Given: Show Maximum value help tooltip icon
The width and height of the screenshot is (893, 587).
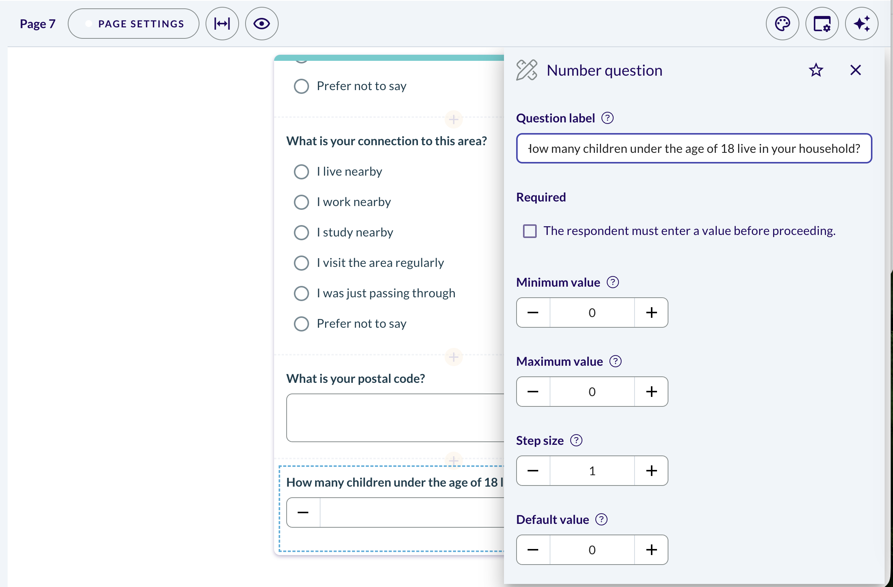Looking at the screenshot, I should (615, 362).
